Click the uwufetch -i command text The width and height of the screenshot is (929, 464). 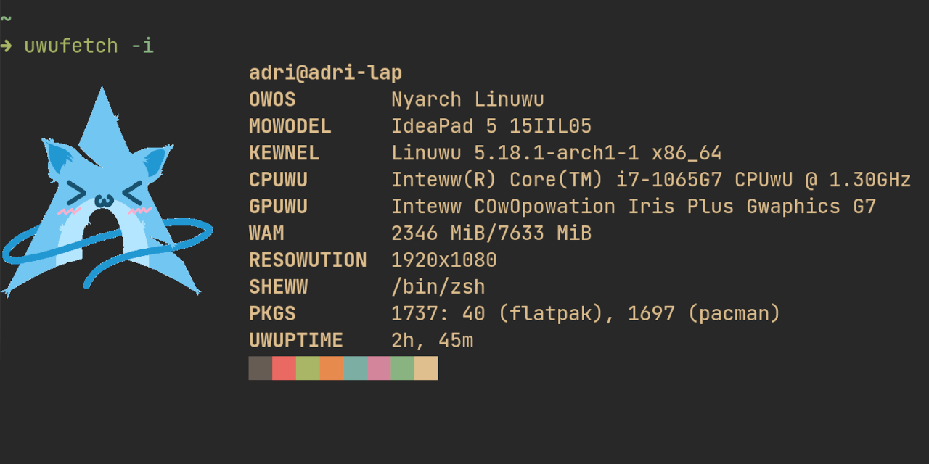click(89, 46)
